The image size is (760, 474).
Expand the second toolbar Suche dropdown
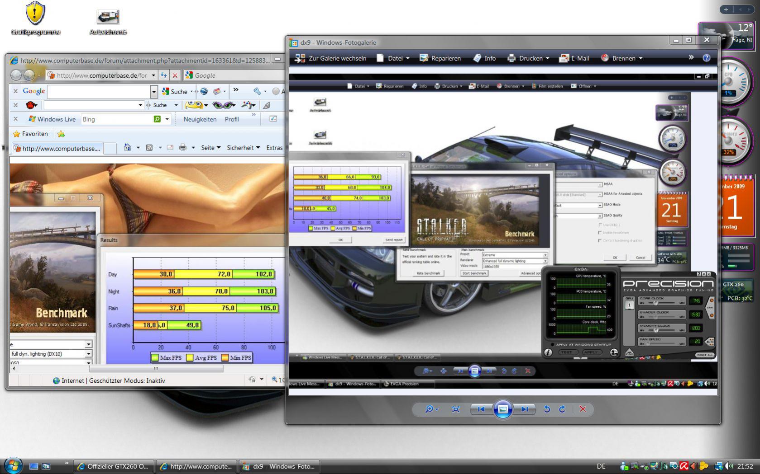click(x=176, y=105)
